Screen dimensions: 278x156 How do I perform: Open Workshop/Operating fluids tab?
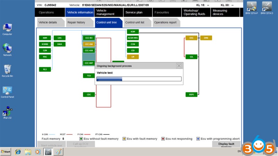(x=196, y=12)
